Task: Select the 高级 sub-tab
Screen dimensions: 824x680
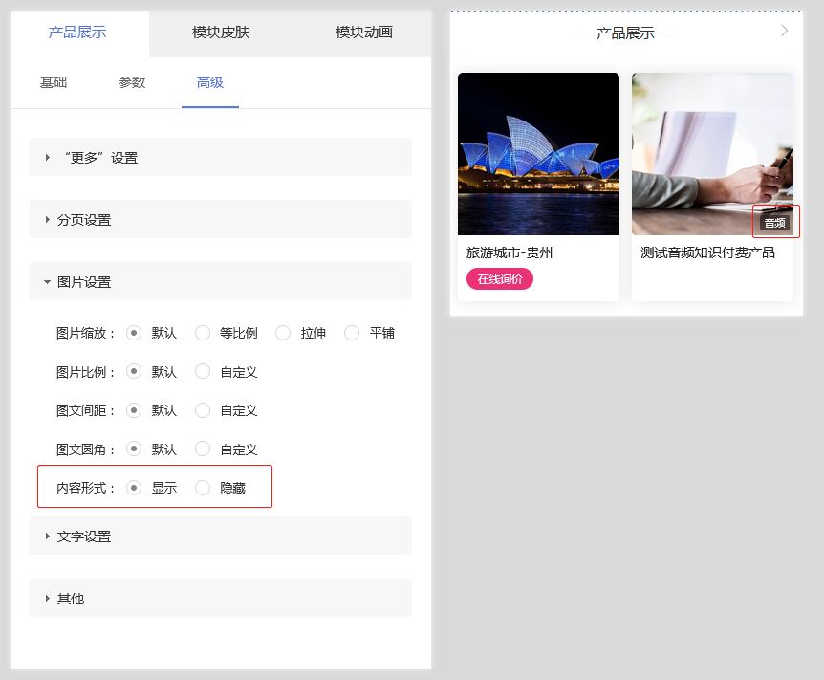Action: (210, 82)
